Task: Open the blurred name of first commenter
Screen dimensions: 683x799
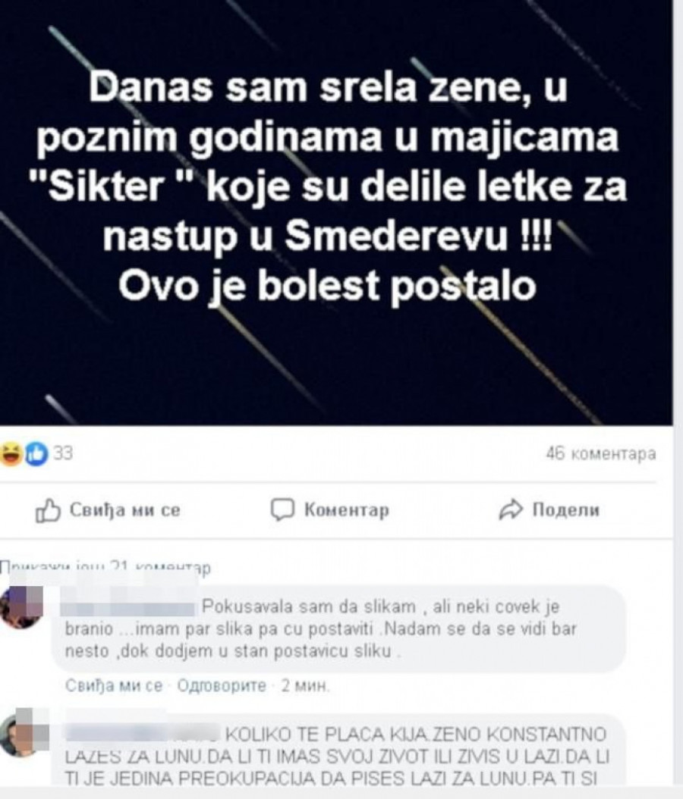Action: pos(128,607)
